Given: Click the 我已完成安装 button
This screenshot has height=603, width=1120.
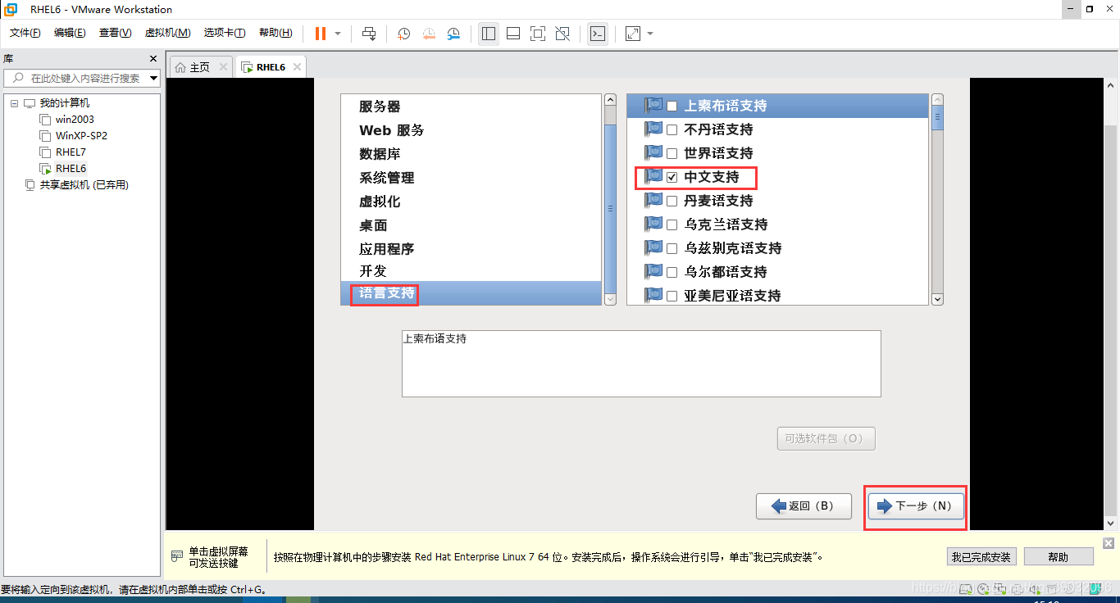Looking at the screenshot, I should (981, 557).
